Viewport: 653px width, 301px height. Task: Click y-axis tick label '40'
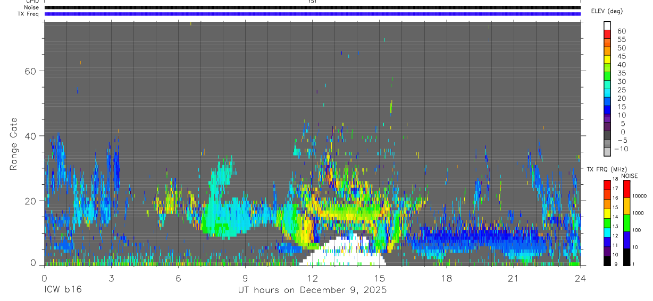[x=29, y=135]
